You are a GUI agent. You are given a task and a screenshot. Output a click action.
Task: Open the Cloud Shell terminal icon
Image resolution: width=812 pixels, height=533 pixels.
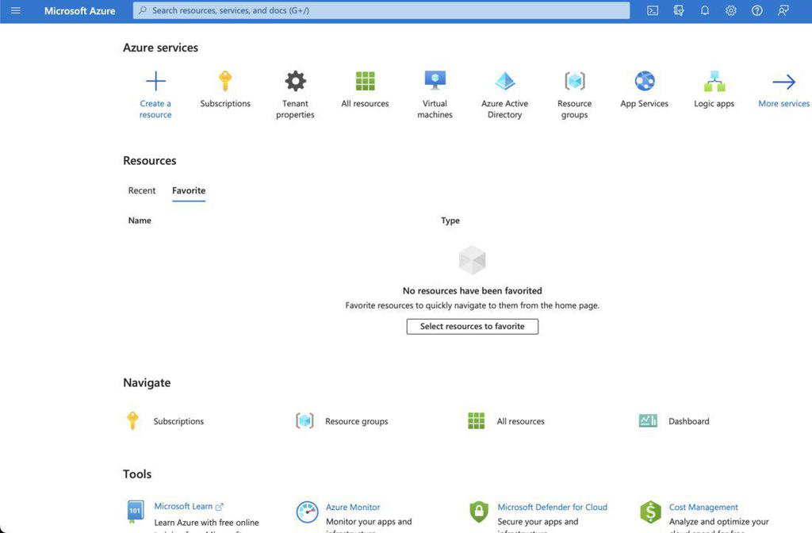[x=652, y=10]
